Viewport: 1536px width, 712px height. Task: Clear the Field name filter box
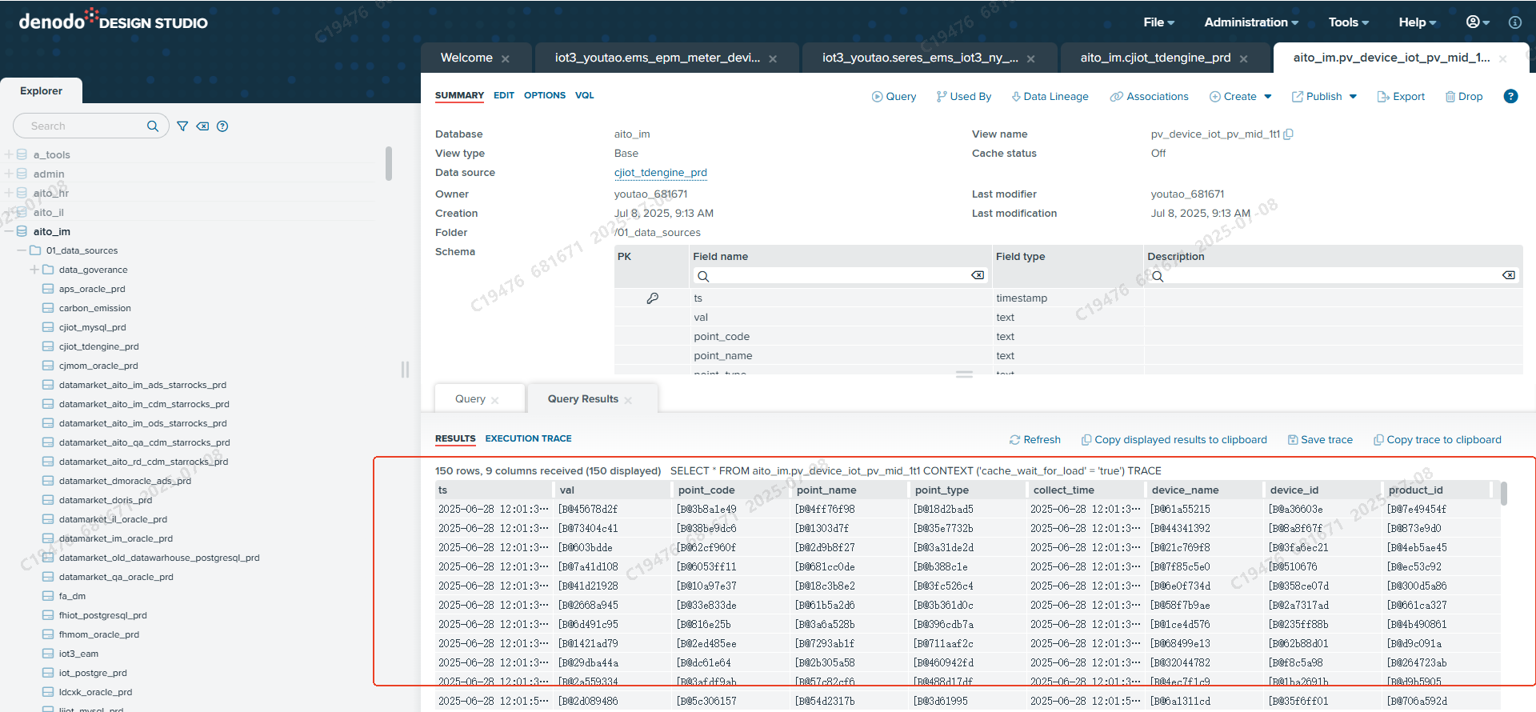coord(978,275)
